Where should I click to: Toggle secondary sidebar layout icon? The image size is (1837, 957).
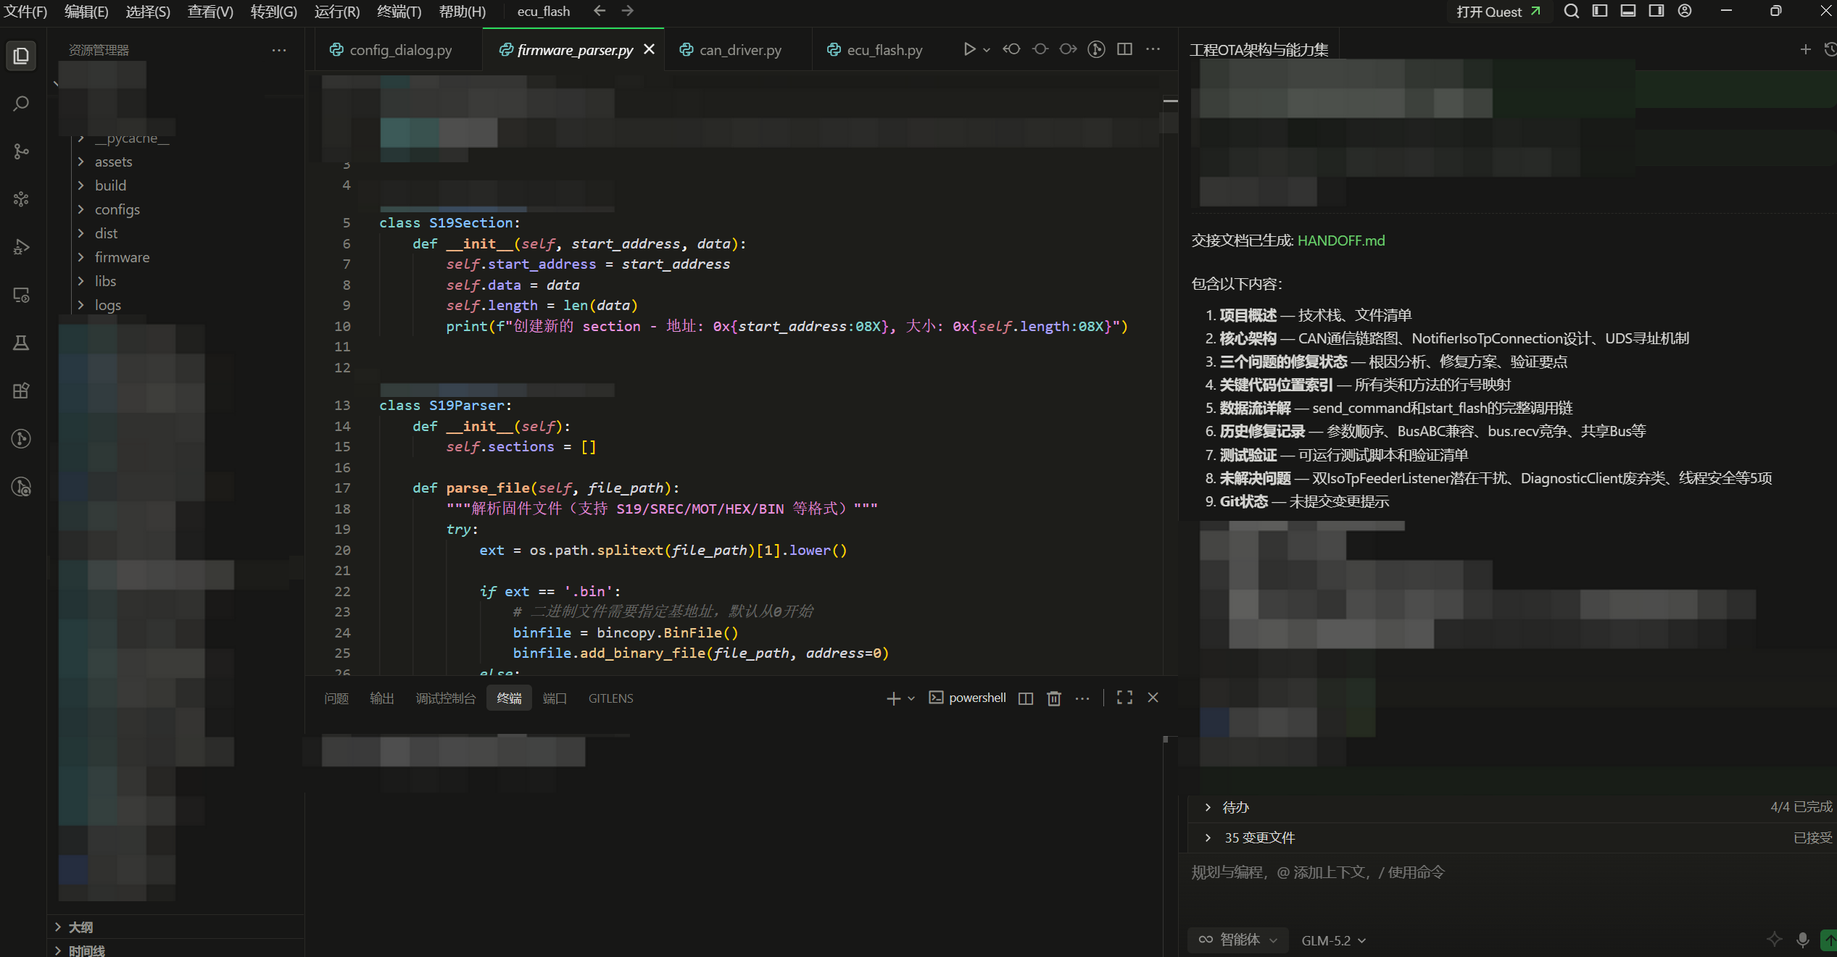click(x=1656, y=11)
